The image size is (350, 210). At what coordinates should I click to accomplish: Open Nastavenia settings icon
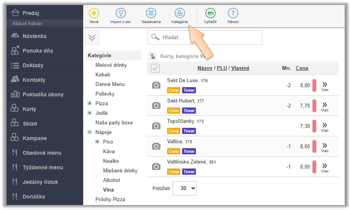click(151, 13)
